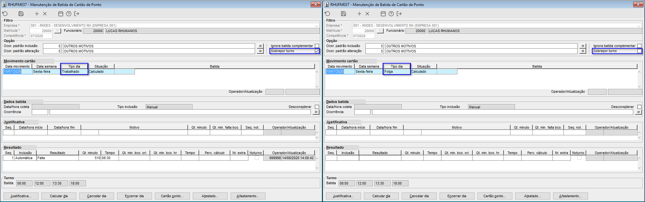Click help icon in left window toolbar
The image size is (645, 202).
(69, 14)
